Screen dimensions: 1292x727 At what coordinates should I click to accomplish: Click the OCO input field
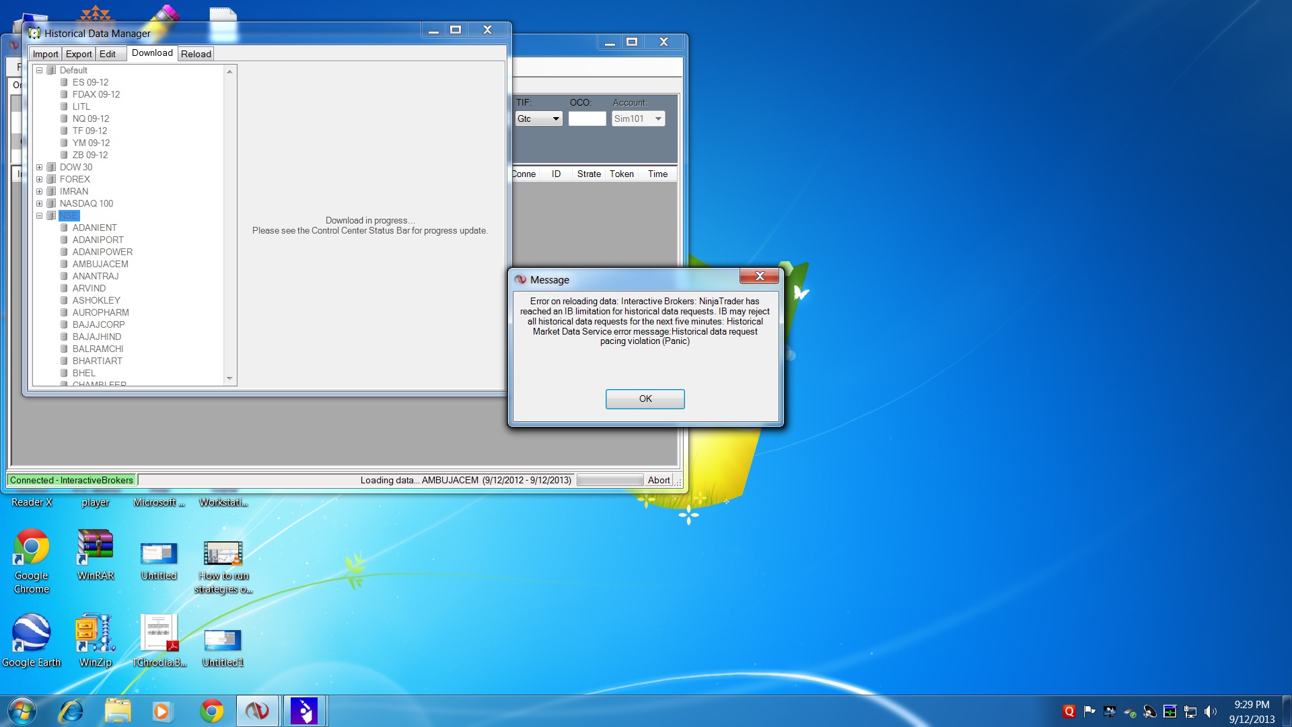(x=587, y=118)
